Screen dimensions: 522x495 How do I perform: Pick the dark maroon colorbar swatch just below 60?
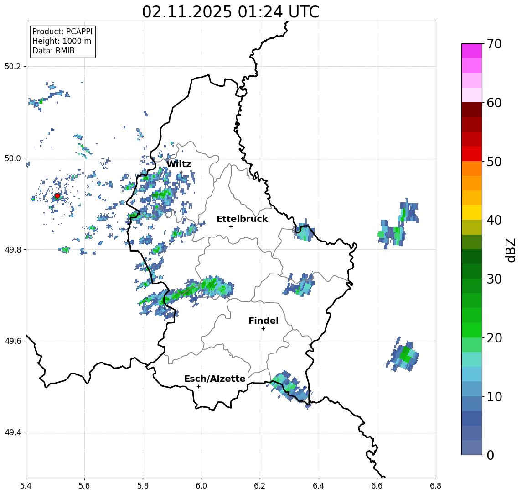(x=472, y=110)
